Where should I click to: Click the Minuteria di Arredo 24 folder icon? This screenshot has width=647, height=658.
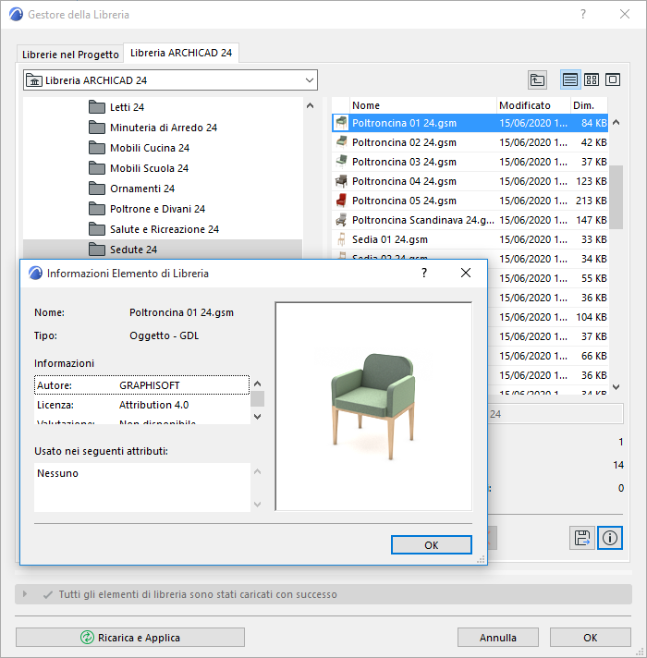tap(97, 128)
